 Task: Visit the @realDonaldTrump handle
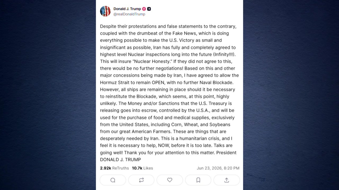pyautogui.click(x=129, y=14)
